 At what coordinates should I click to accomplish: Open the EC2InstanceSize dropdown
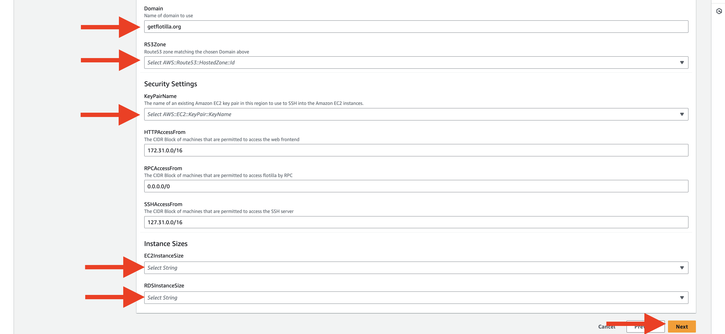pos(416,268)
